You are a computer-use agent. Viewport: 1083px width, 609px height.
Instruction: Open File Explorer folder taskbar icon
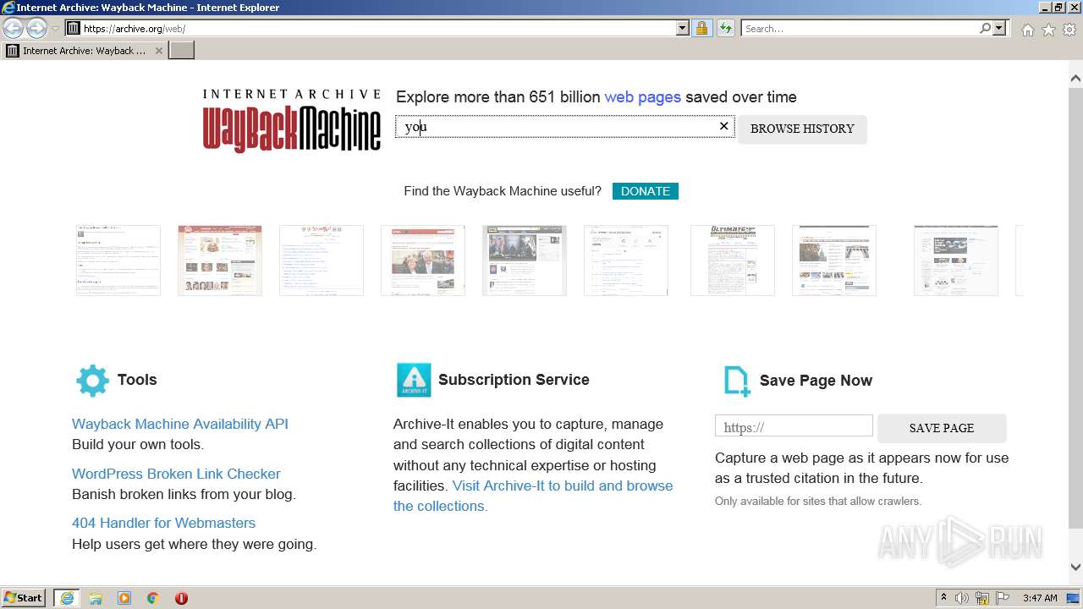click(x=96, y=598)
